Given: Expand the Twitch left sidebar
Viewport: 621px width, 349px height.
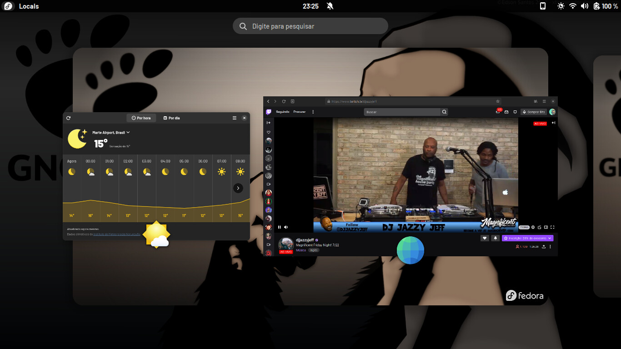Looking at the screenshot, I should pos(269,123).
